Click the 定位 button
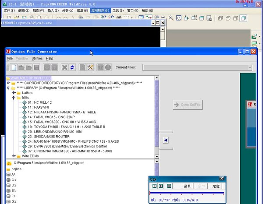Viewport: 263px width, 204px height. (x=216, y=186)
